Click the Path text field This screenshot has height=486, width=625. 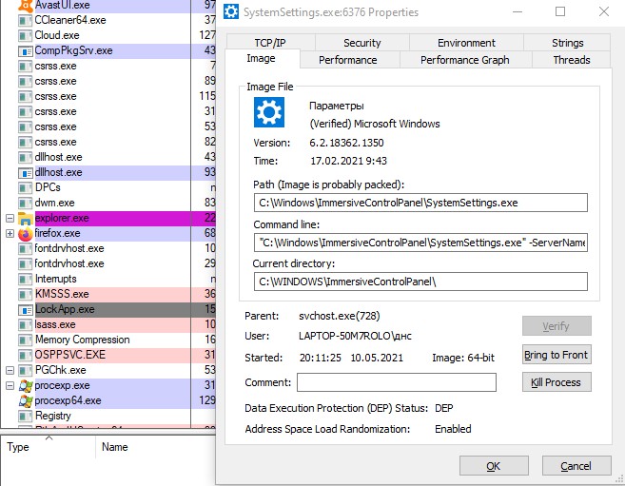point(420,203)
